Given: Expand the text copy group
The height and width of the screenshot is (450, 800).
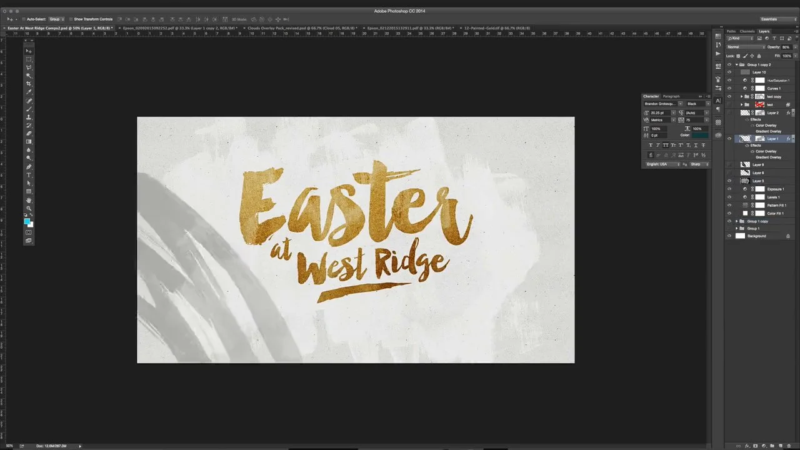Looking at the screenshot, I should point(741,96).
